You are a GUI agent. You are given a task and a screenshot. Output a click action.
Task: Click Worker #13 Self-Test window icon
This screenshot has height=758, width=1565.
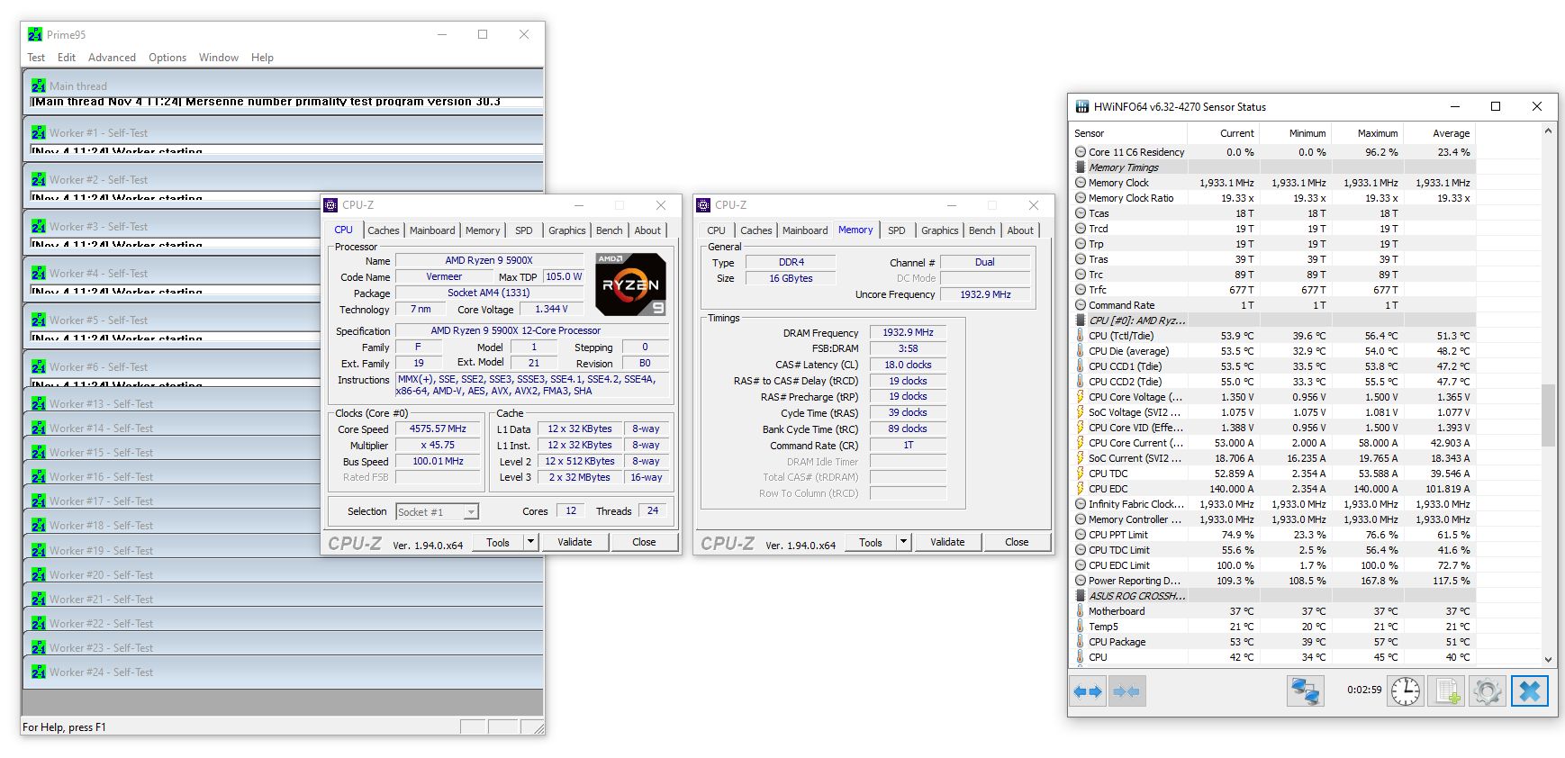pos(38,403)
